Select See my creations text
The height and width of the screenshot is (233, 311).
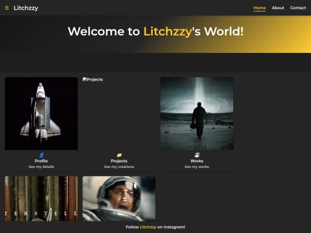point(119,167)
